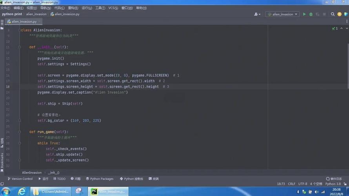349x196 pixels.
Task: Open the C:\Users\Admini... Explorer taskbar window
Action: click(x=51, y=192)
